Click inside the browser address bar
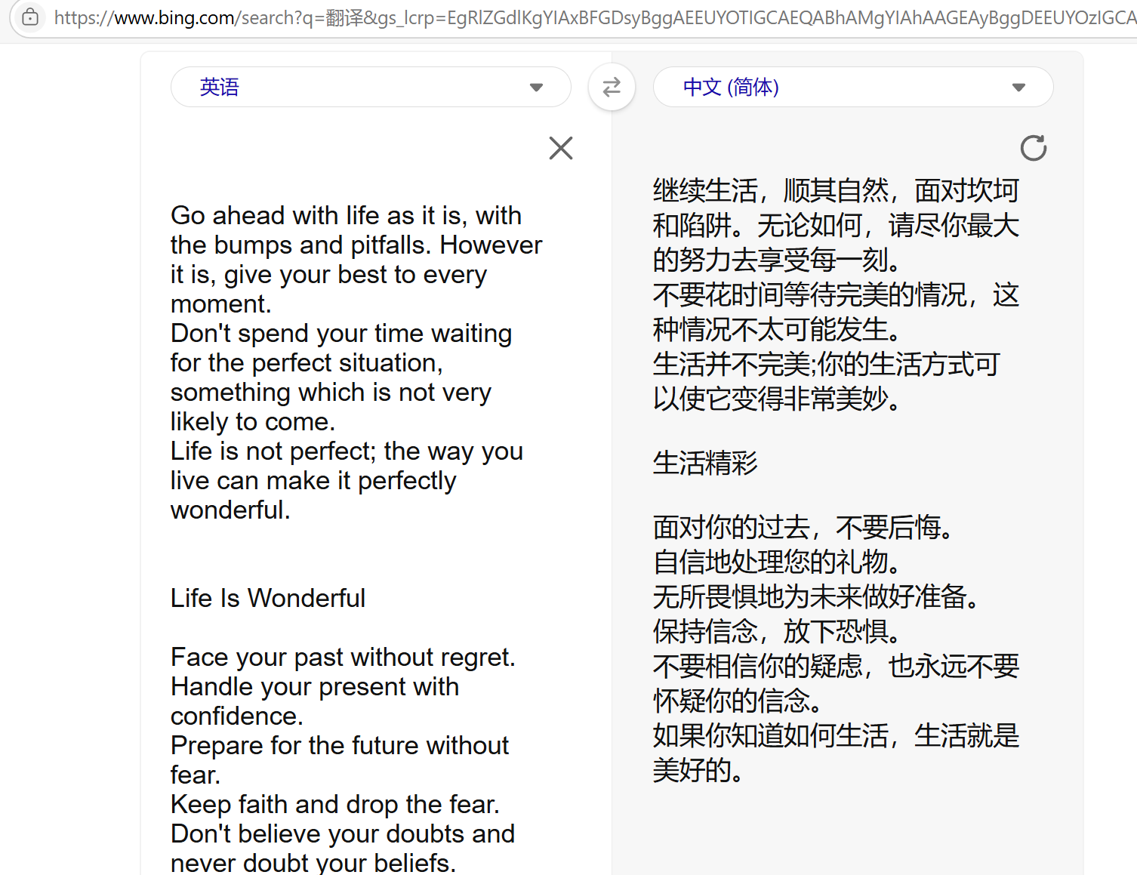 tap(528, 17)
